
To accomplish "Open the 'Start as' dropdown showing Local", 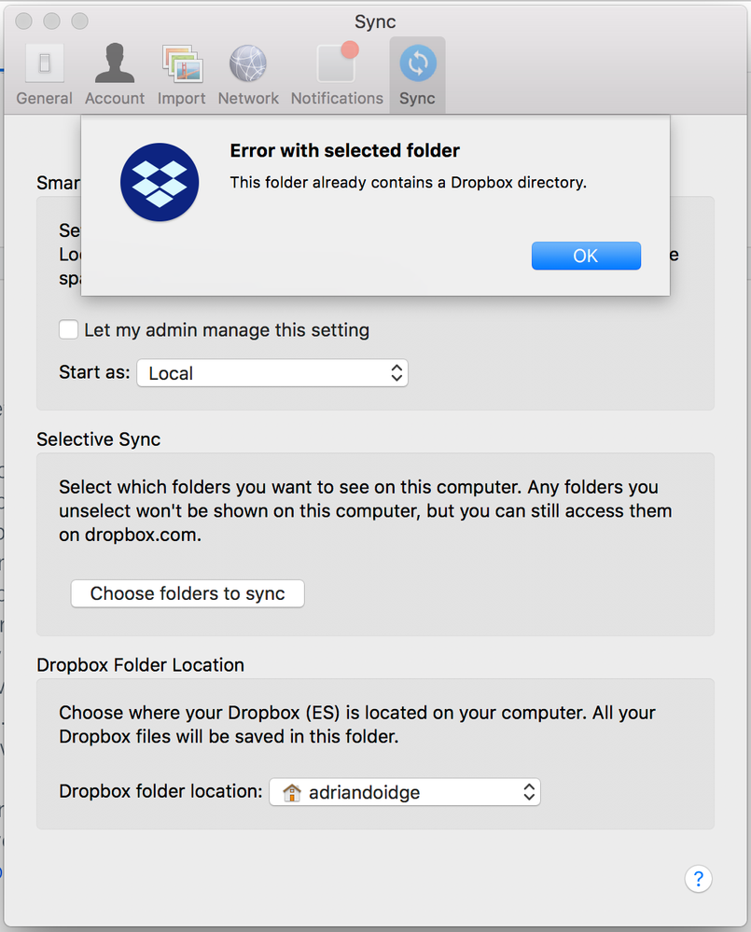I will tap(272, 372).
